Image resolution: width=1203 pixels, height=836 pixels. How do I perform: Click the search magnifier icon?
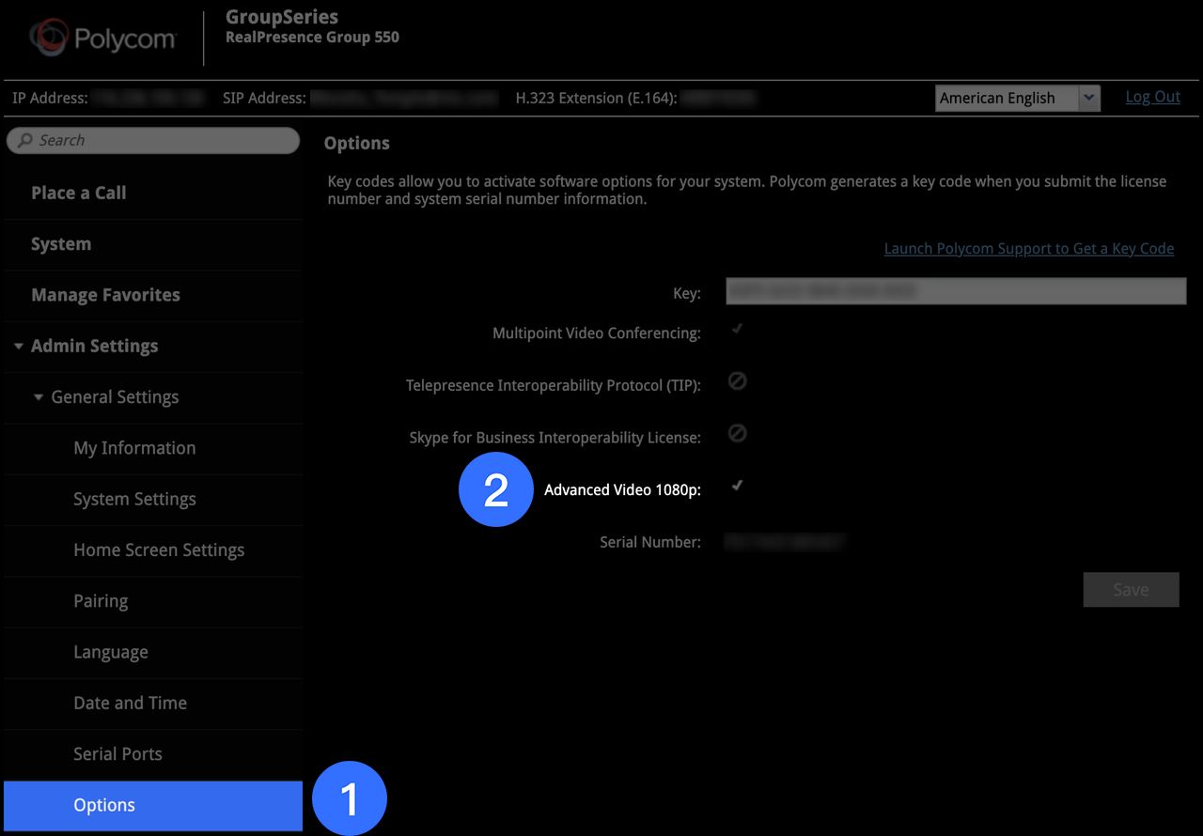coord(25,141)
